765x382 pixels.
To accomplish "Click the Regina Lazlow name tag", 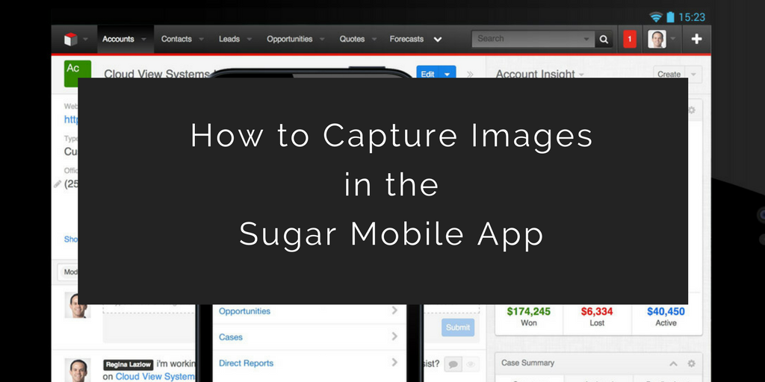I will coord(128,364).
